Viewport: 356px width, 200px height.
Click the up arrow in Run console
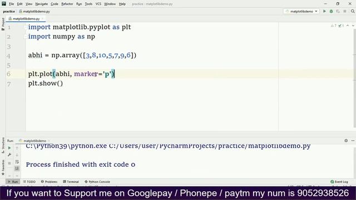17,148
